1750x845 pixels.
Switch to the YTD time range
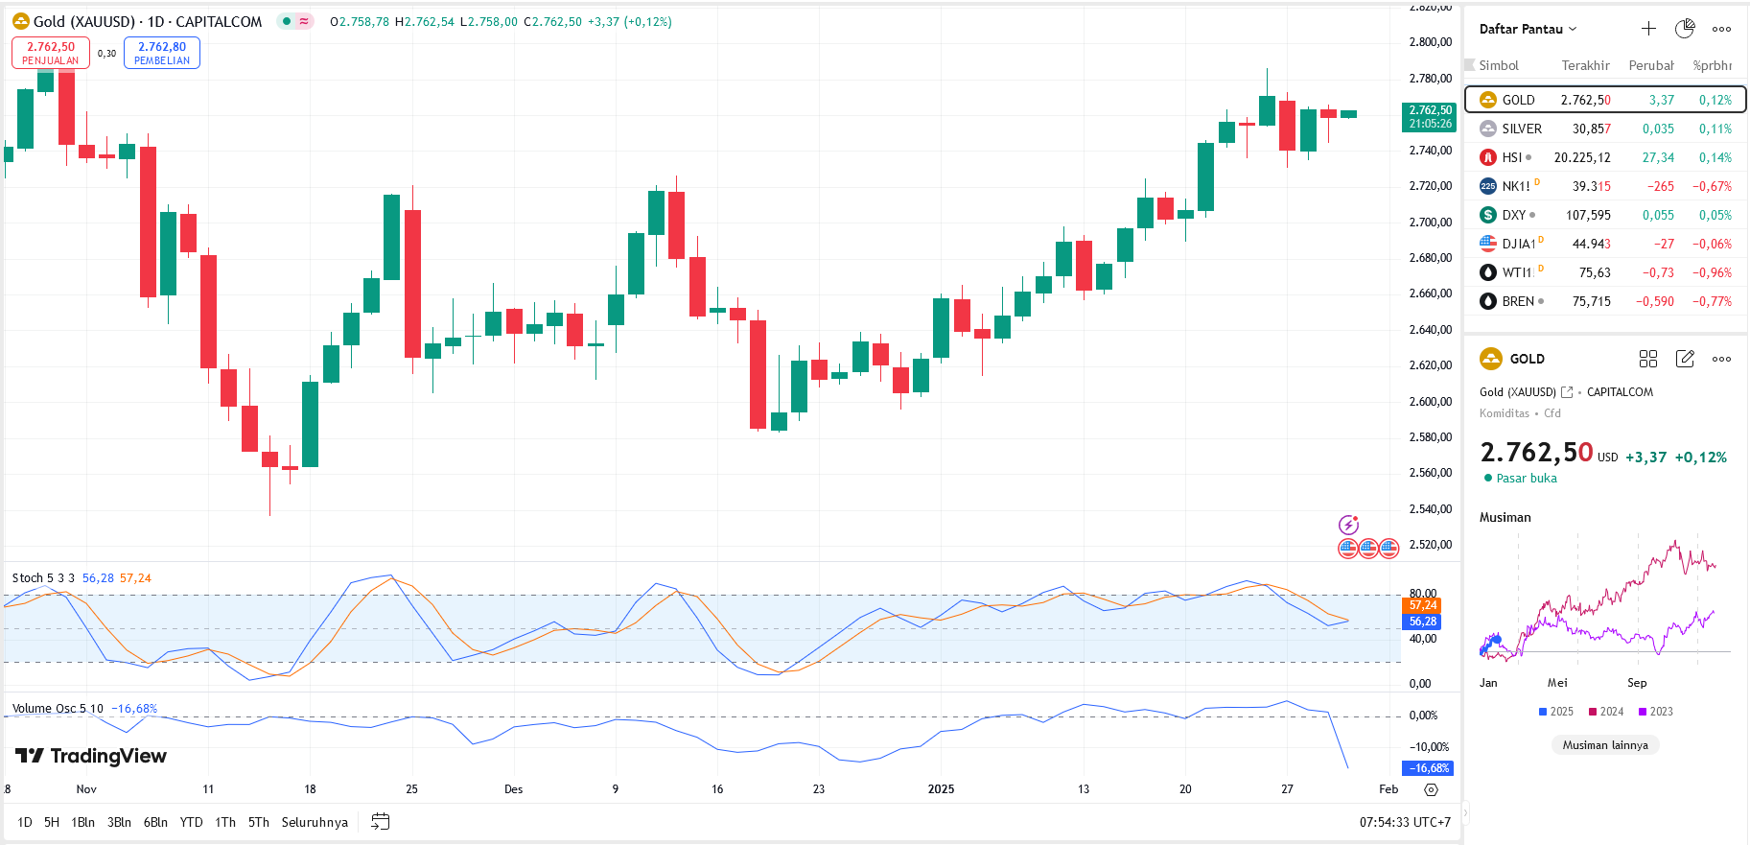192,822
